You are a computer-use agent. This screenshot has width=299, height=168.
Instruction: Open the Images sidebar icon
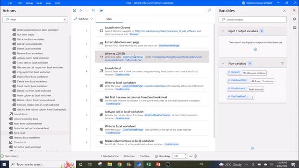pos(295,28)
